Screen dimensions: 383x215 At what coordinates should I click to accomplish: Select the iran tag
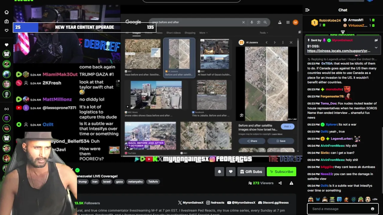click(x=95, y=182)
